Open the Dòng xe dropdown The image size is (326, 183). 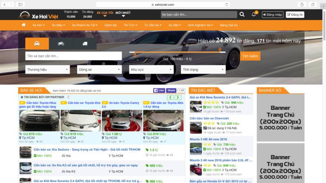coord(99,70)
